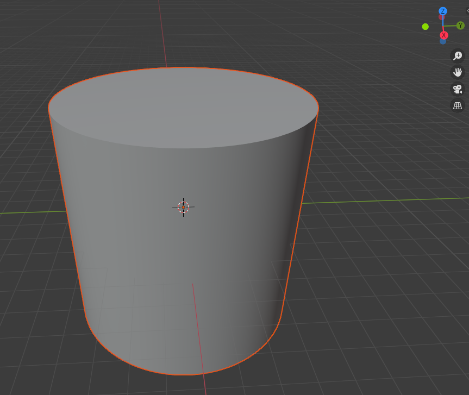The height and width of the screenshot is (395, 469).
Task: Click the Z axis ball on the navigation gizmo
Action: click(x=443, y=11)
